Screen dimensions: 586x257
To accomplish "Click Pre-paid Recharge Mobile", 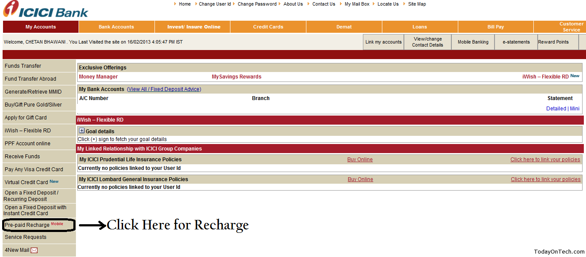I will (38, 225).
